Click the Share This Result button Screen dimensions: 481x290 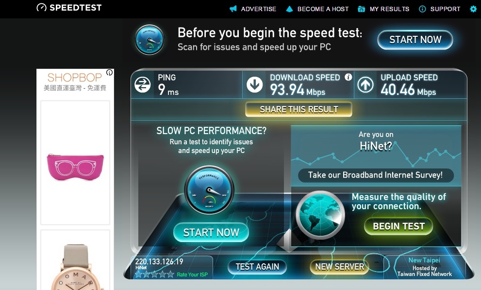pos(299,109)
